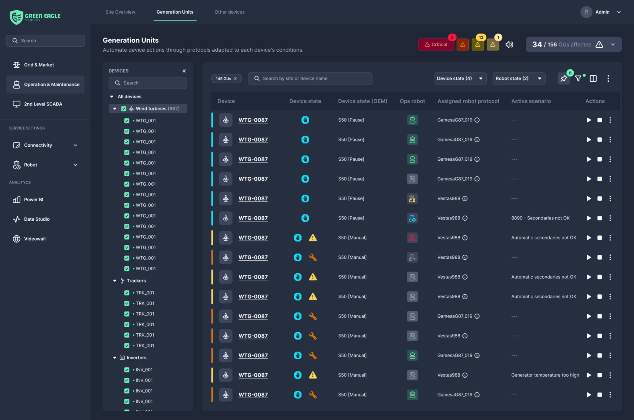Collapse the Devices panel with double chevron
This screenshot has width=634, height=420.
click(184, 71)
